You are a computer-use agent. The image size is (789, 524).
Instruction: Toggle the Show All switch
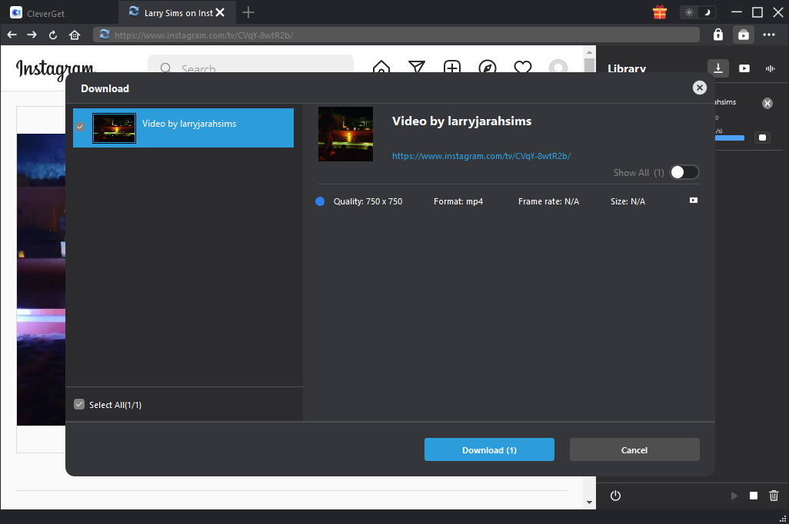(684, 172)
